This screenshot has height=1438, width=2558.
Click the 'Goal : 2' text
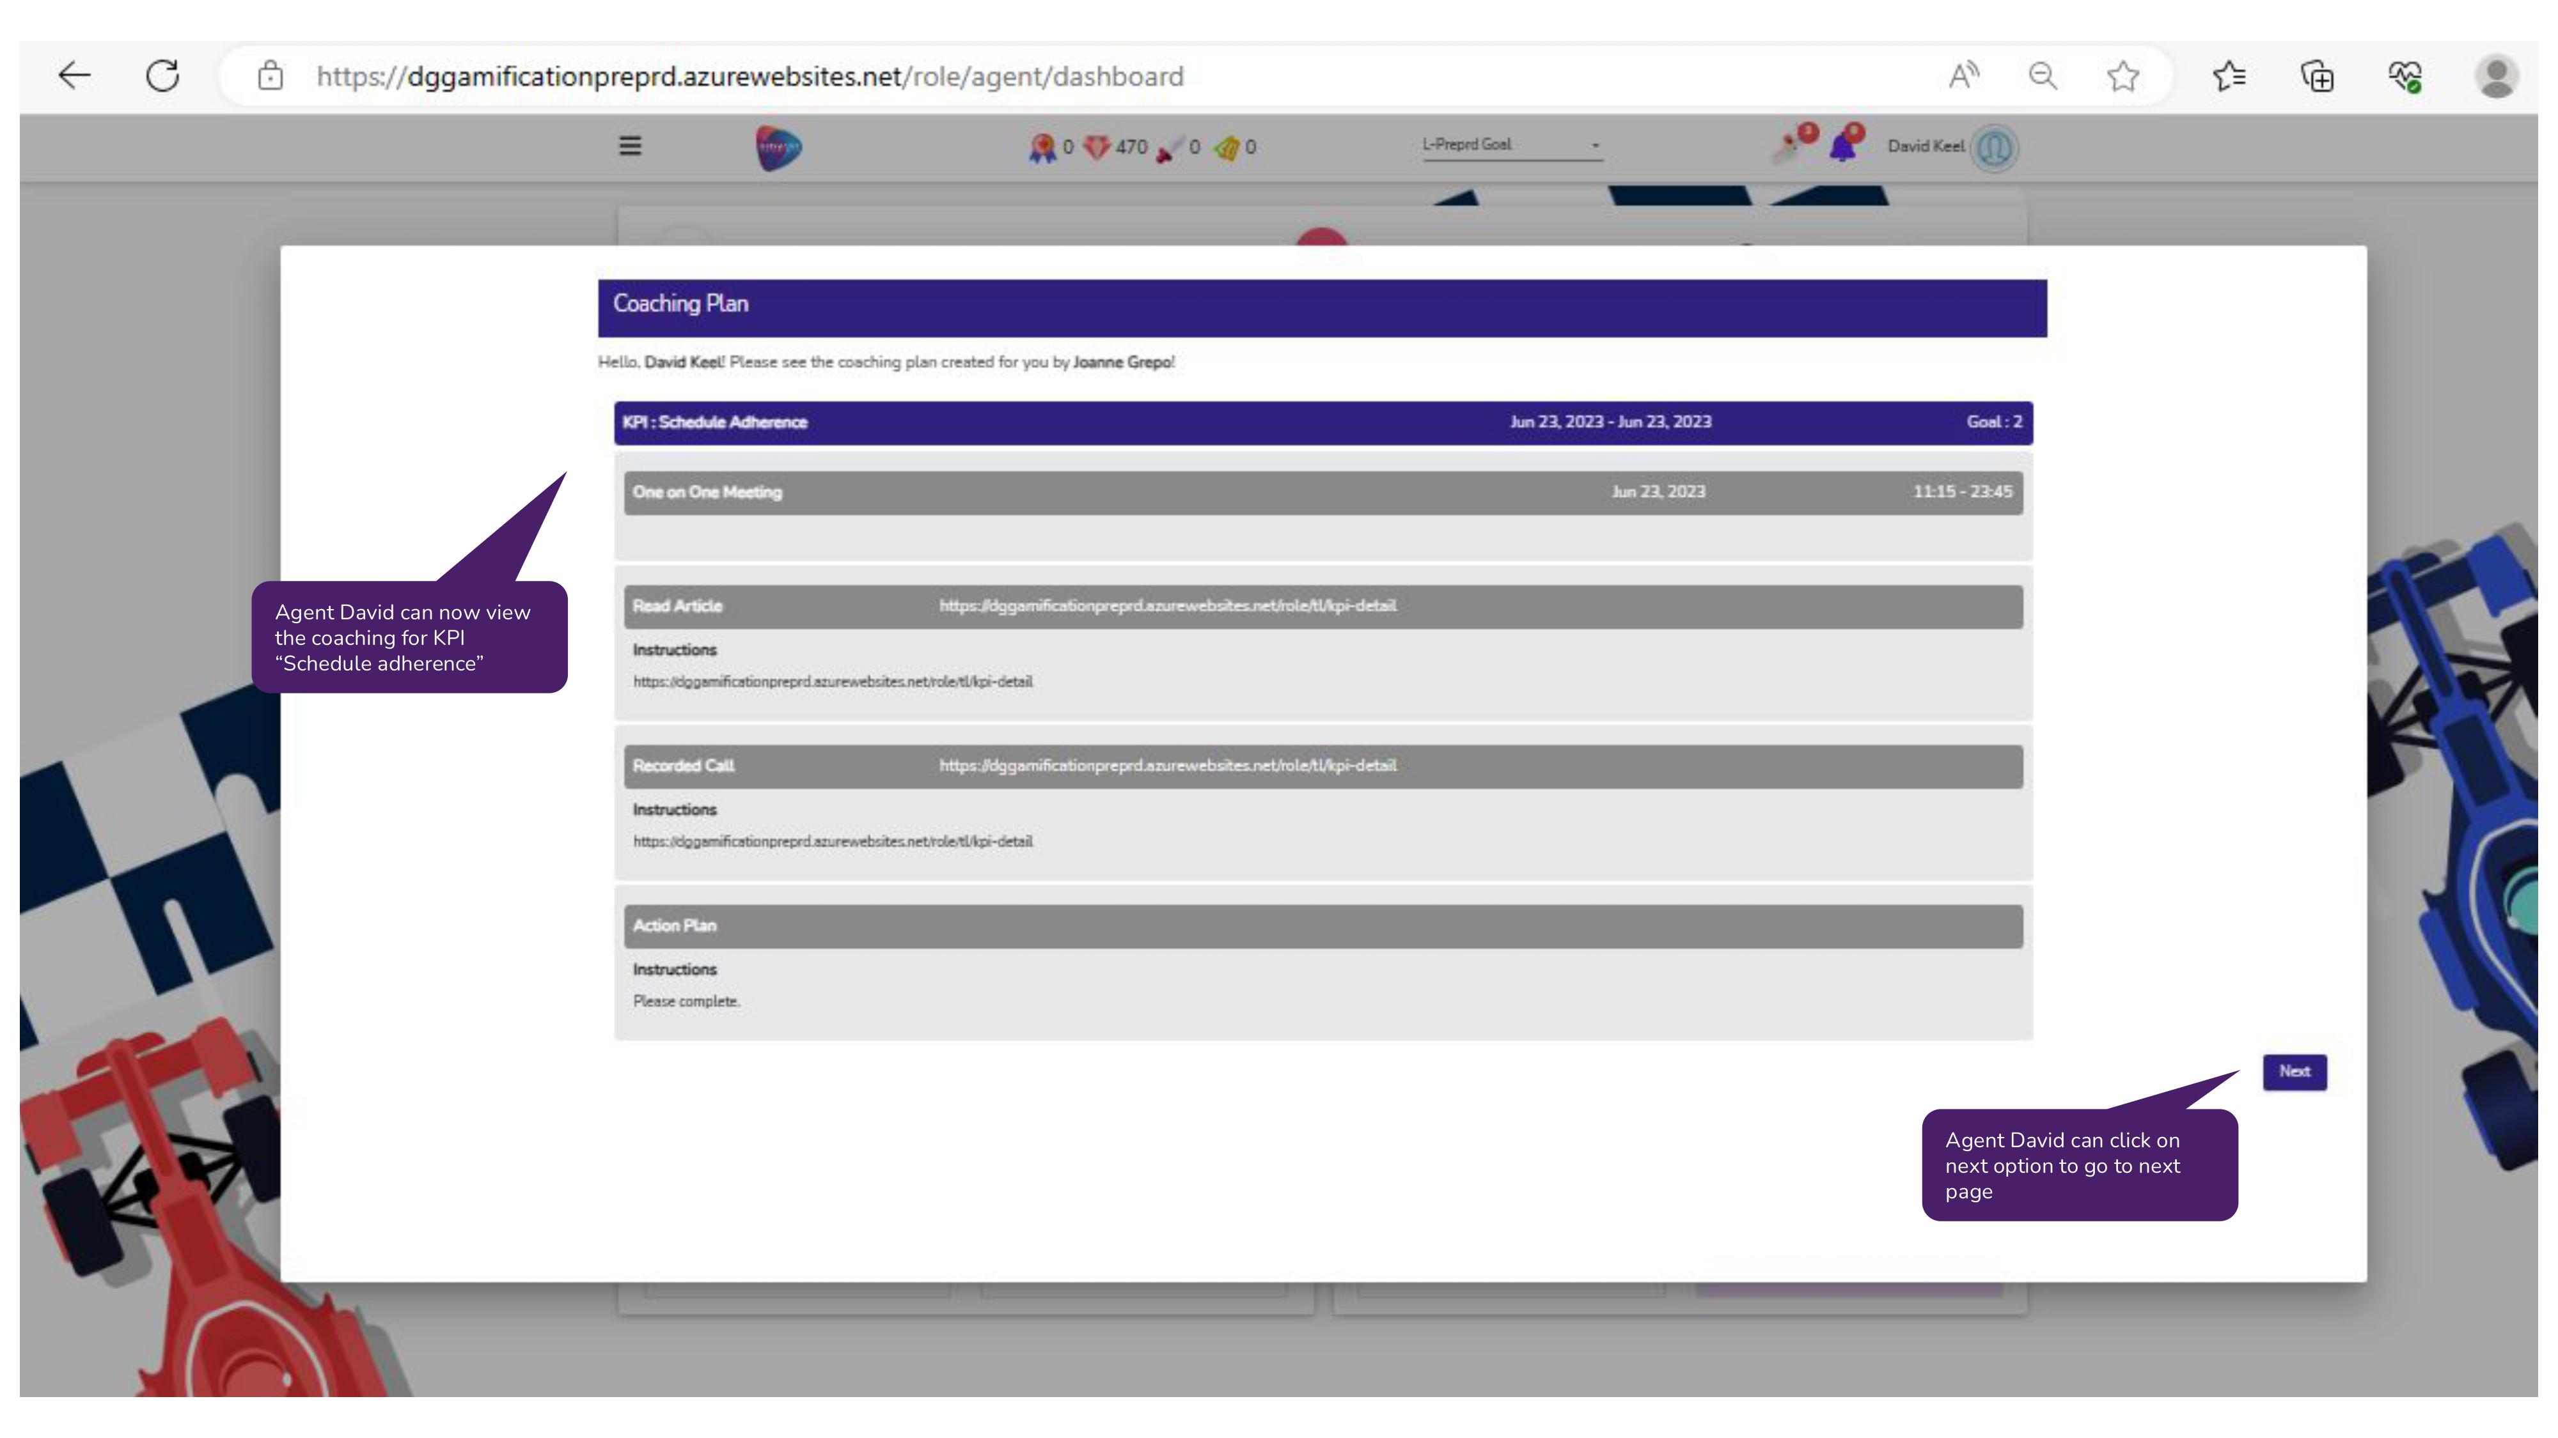click(1994, 422)
